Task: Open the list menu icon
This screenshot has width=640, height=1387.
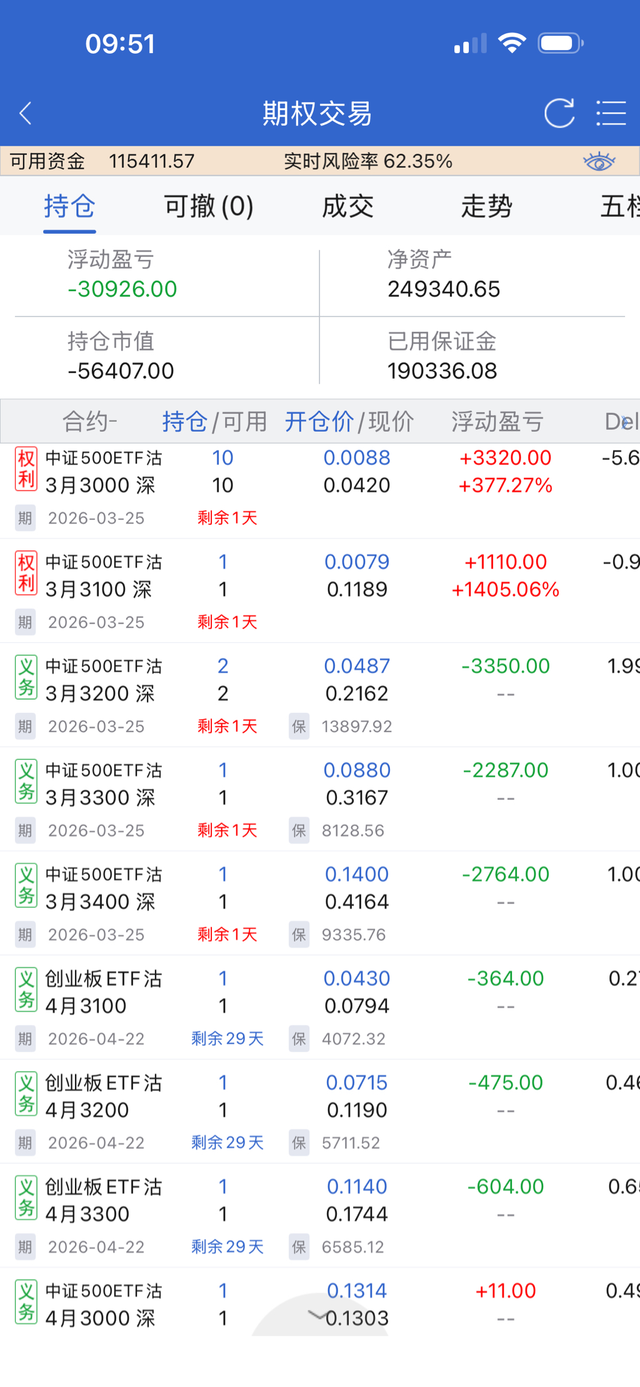Action: pyautogui.click(x=611, y=113)
